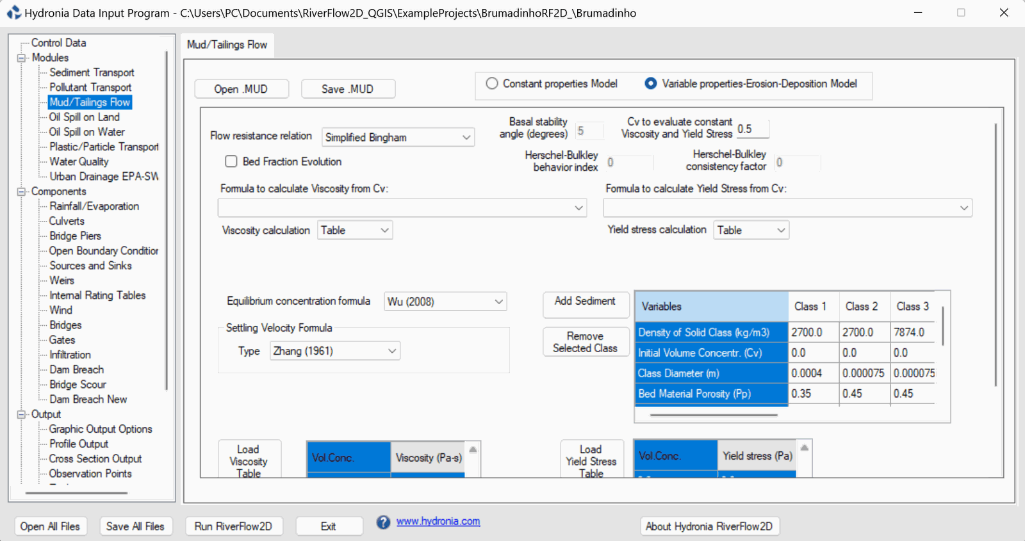Collapse the Components tree node
Viewport: 1025px width, 541px height.
tap(22, 191)
